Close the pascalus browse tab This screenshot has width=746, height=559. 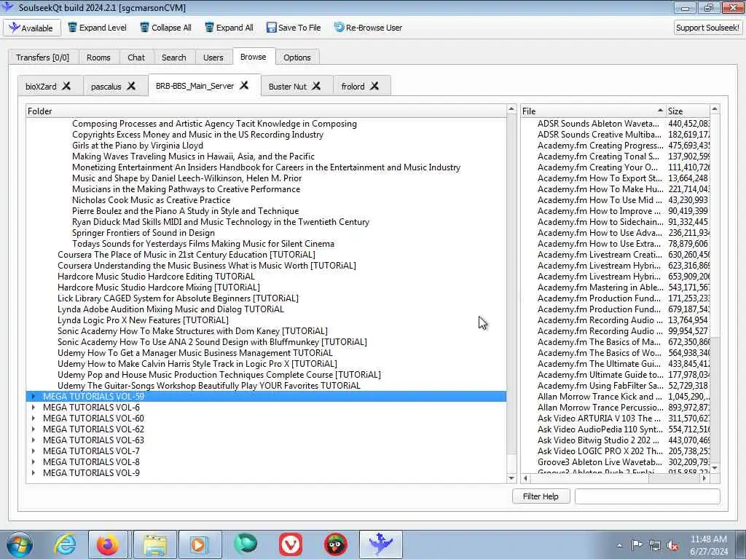tap(131, 86)
